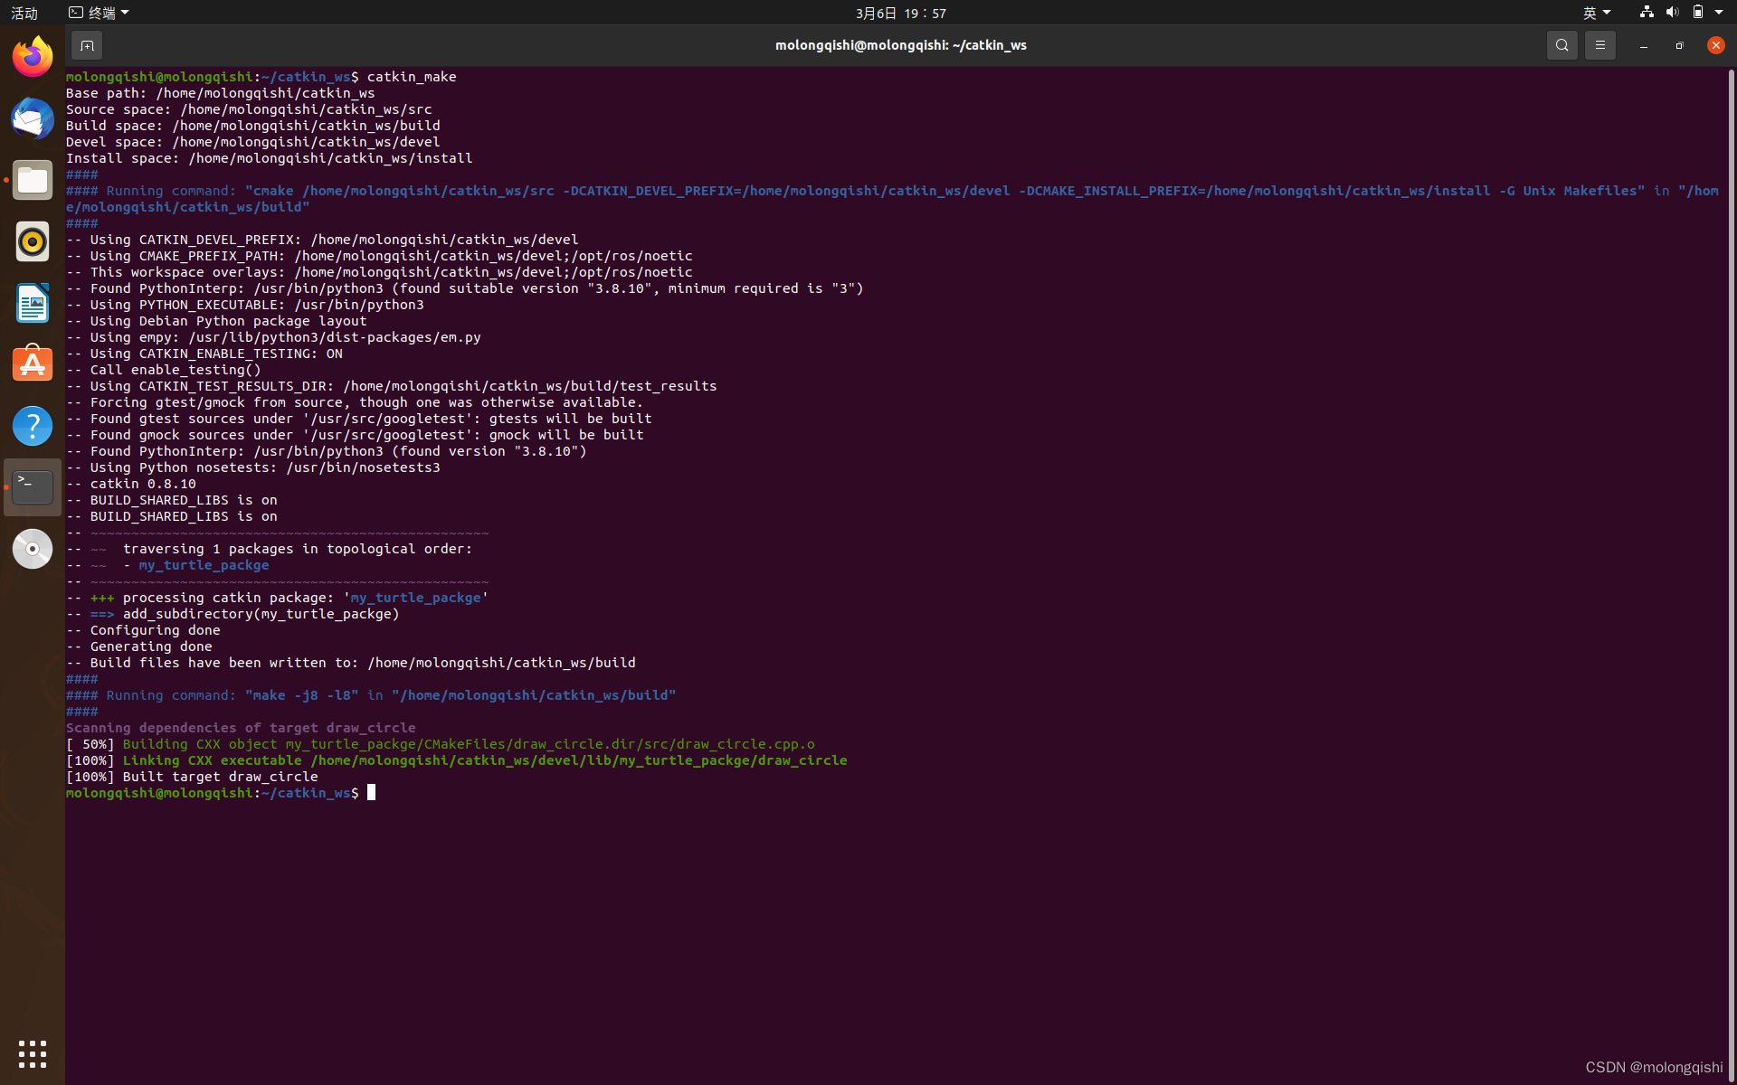Click the 'This workspace overlays' line

coord(379,272)
